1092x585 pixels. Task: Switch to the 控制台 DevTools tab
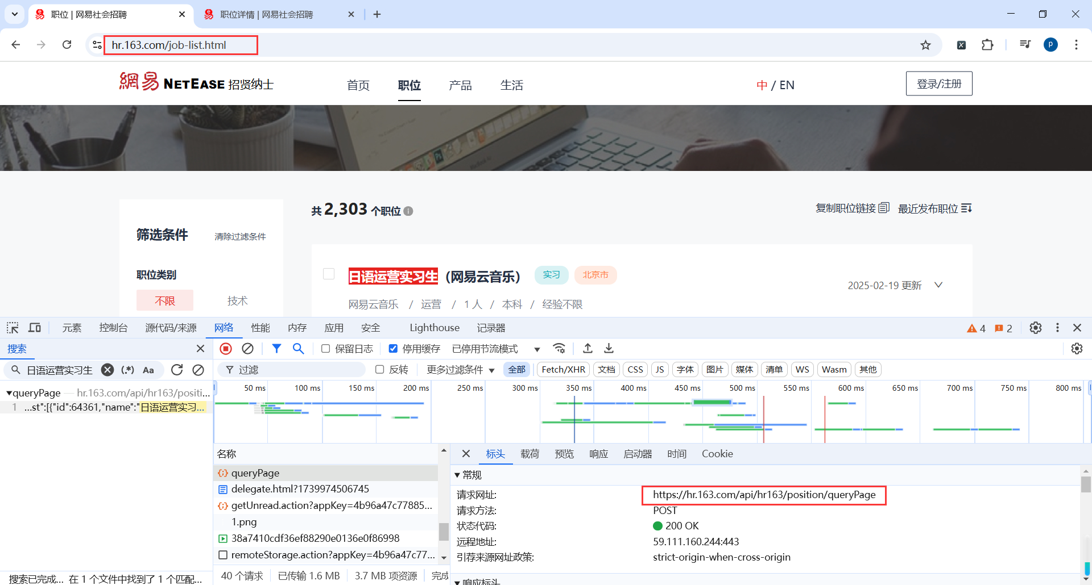pyautogui.click(x=113, y=328)
